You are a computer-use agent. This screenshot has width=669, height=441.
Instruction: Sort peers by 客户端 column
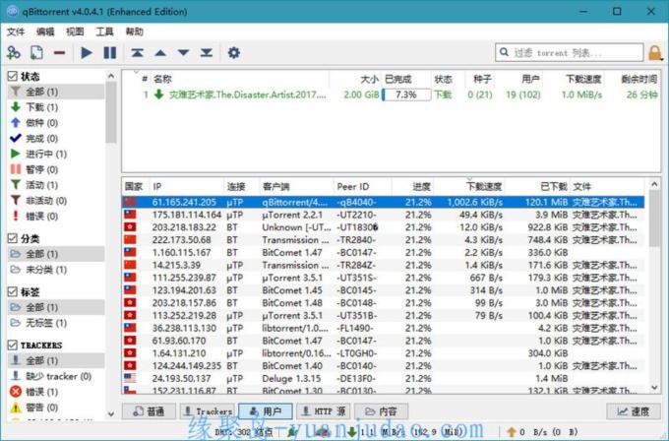click(x=296, y=187)
